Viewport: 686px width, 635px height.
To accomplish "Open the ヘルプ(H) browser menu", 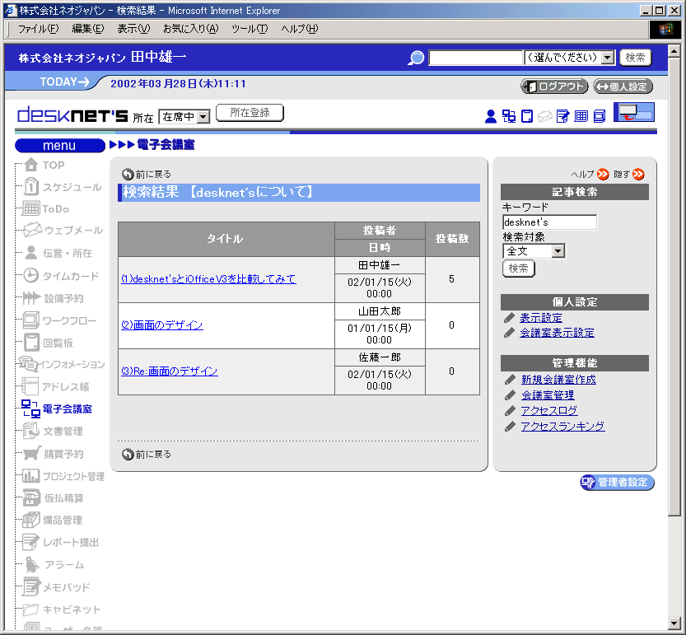I will [x=300, y=29].
